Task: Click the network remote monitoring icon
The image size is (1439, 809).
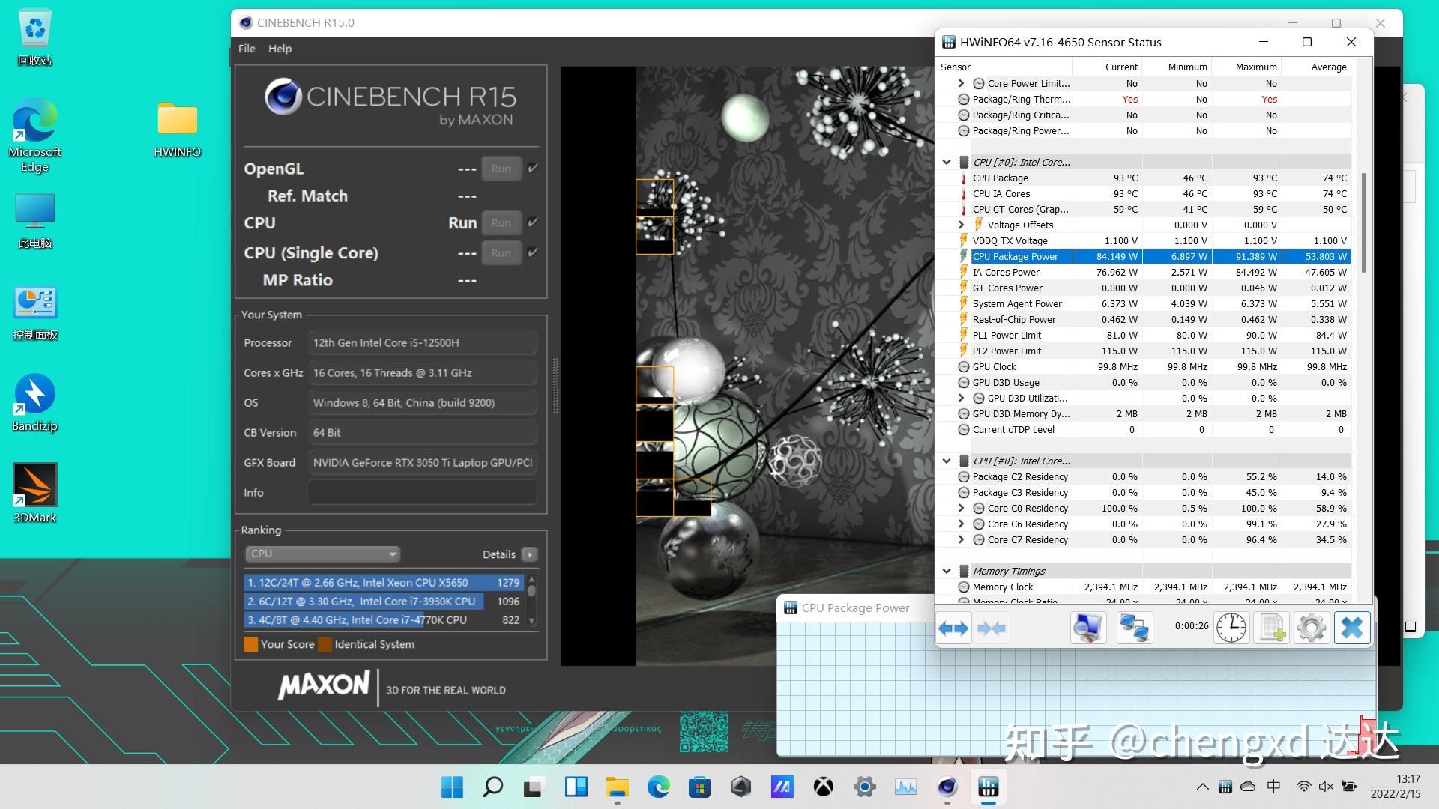Action: pos(1134,628)
